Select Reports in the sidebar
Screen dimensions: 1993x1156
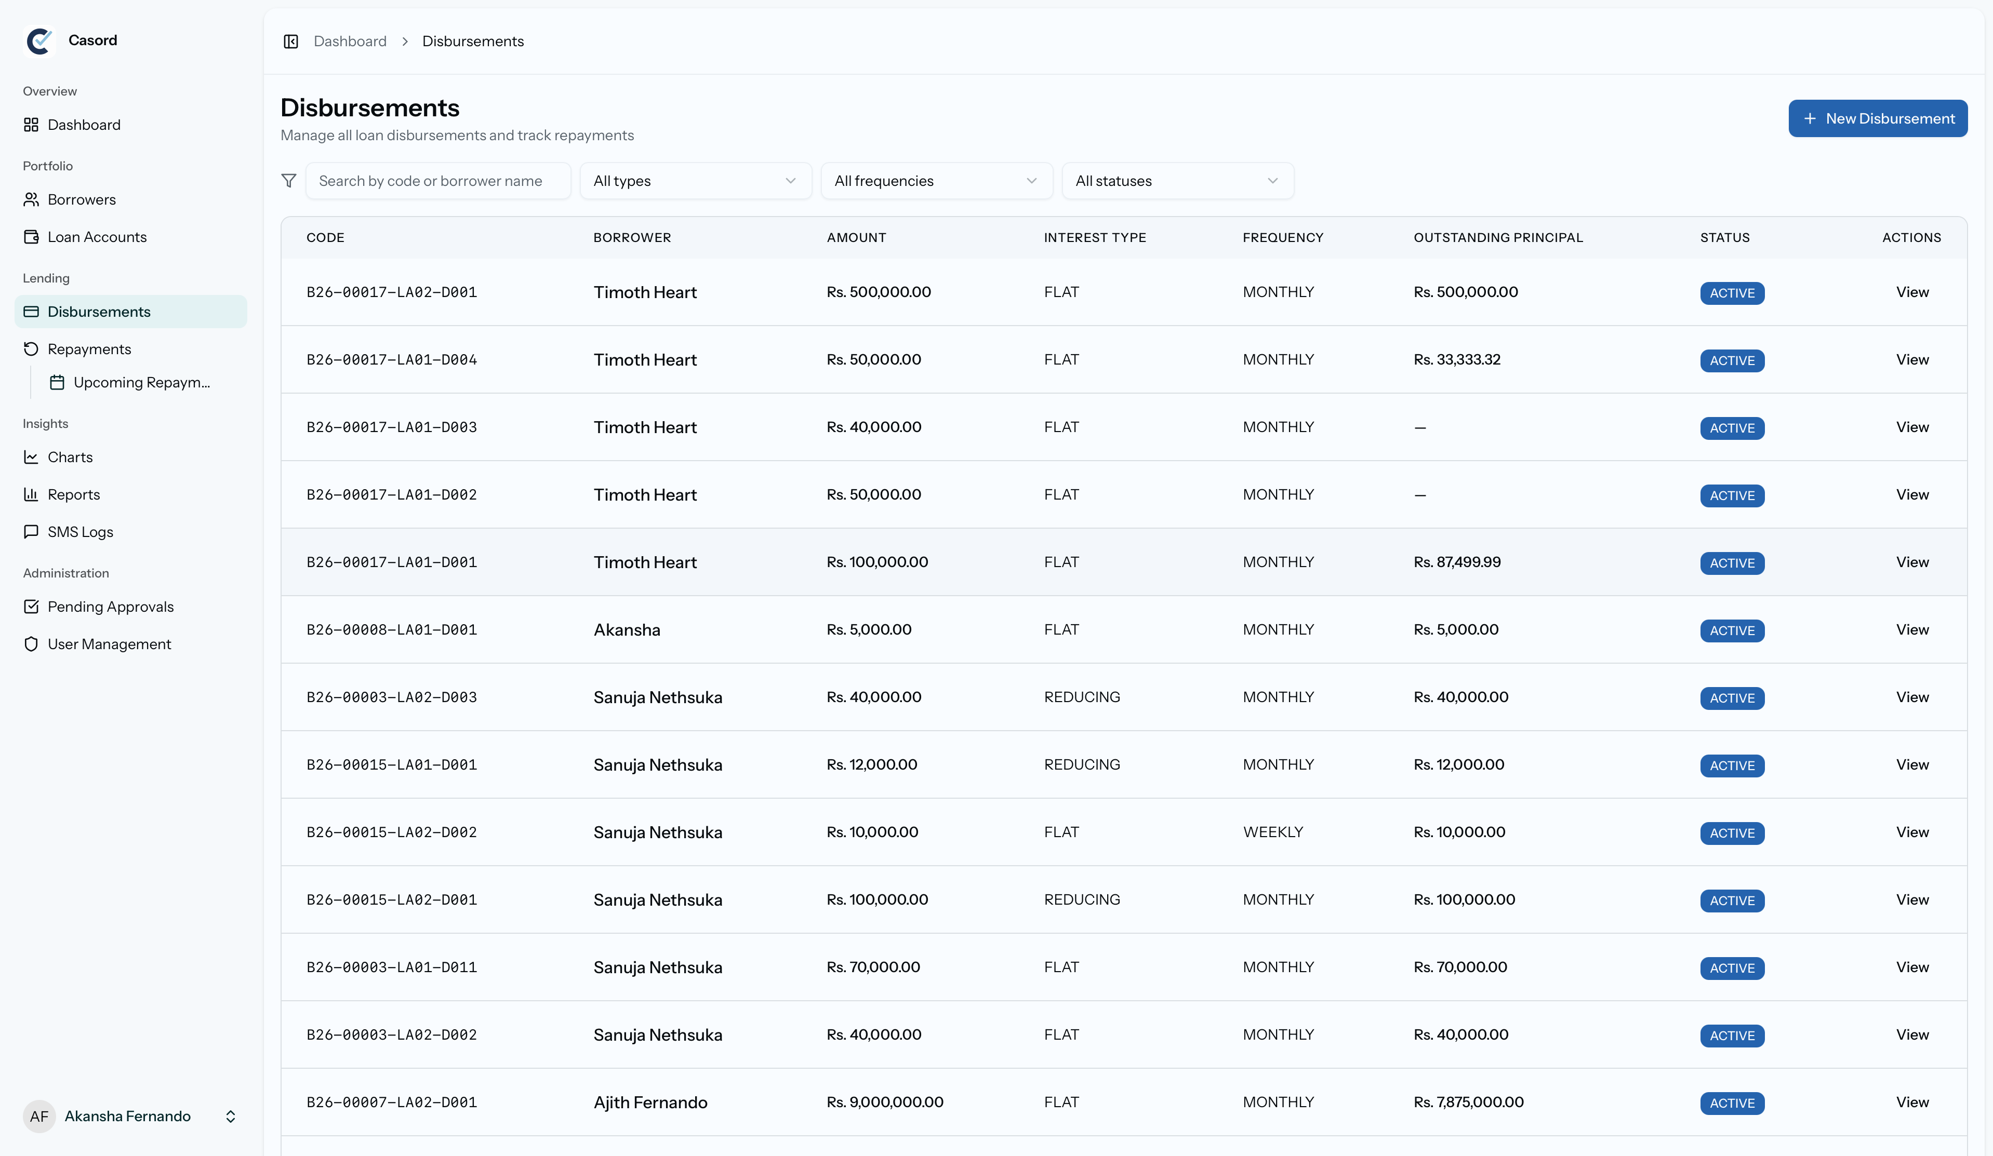[x=74, y=495]
